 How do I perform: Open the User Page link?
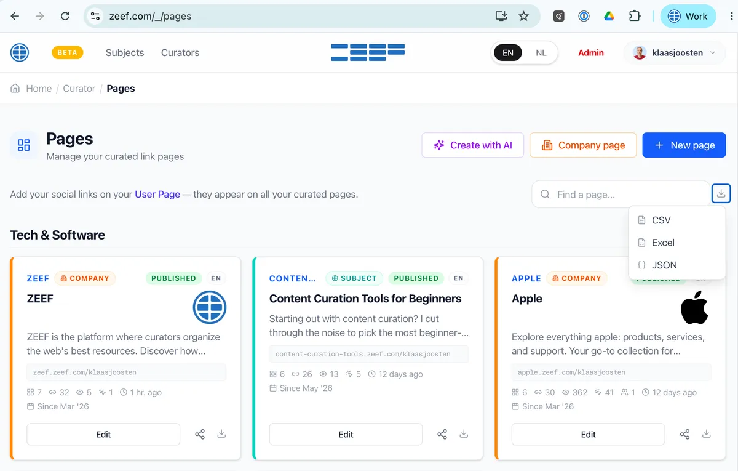point(157,194)
